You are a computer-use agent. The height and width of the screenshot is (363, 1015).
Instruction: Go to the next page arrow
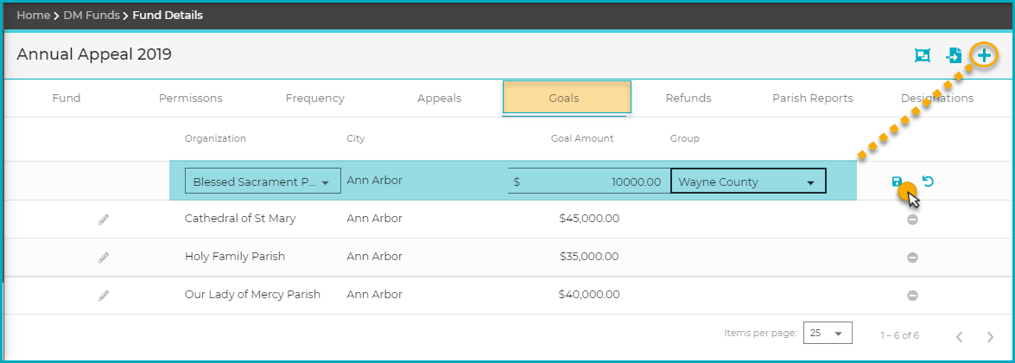(990, 336)
